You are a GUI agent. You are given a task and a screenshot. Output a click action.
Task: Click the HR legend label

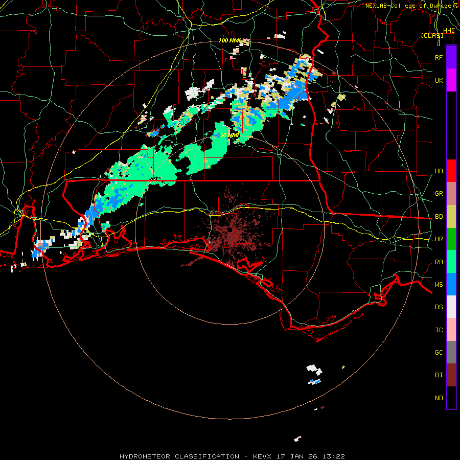(x=439, y=239)
